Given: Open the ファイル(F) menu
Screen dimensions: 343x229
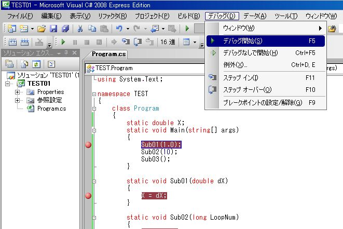Looking at the screenshot, I should [x=20, y=16].
